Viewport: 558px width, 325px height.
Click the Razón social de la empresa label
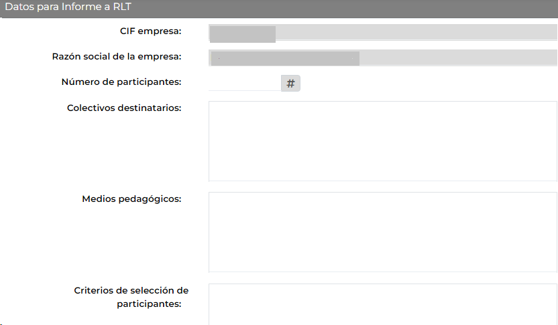coord(117,57)
